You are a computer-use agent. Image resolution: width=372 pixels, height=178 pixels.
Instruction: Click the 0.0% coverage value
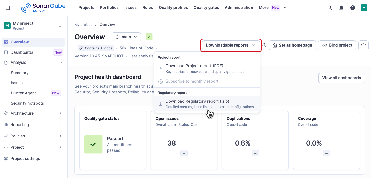314,143
